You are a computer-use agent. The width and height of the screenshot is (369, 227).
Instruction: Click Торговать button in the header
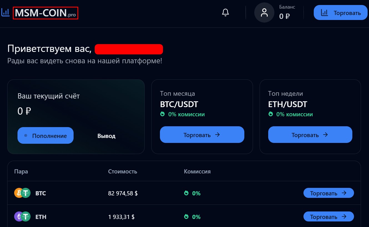pos(341,13)
